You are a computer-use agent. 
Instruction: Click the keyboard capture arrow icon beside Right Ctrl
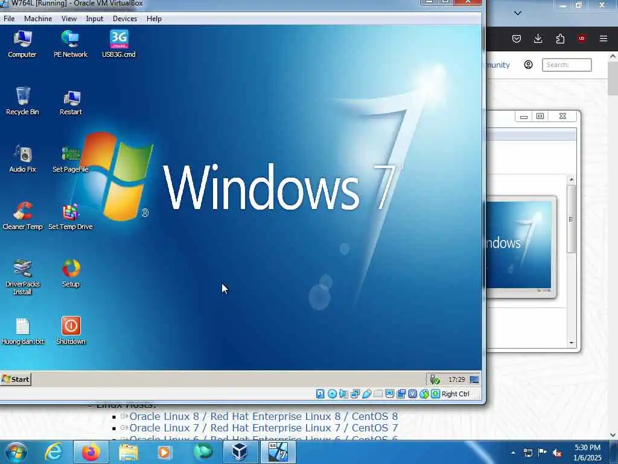pyautogui.click(x=436, y=394)
